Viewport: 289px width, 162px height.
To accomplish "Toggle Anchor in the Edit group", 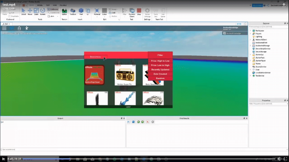I will [x=113, y=16].
